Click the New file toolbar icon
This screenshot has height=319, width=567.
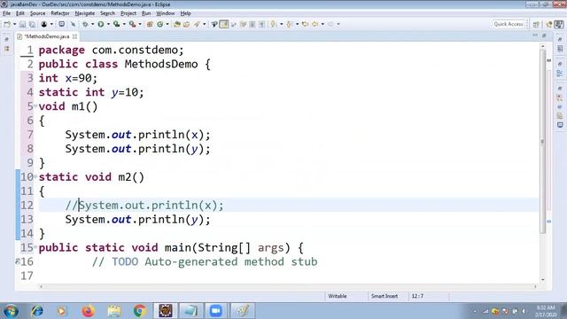7,24
